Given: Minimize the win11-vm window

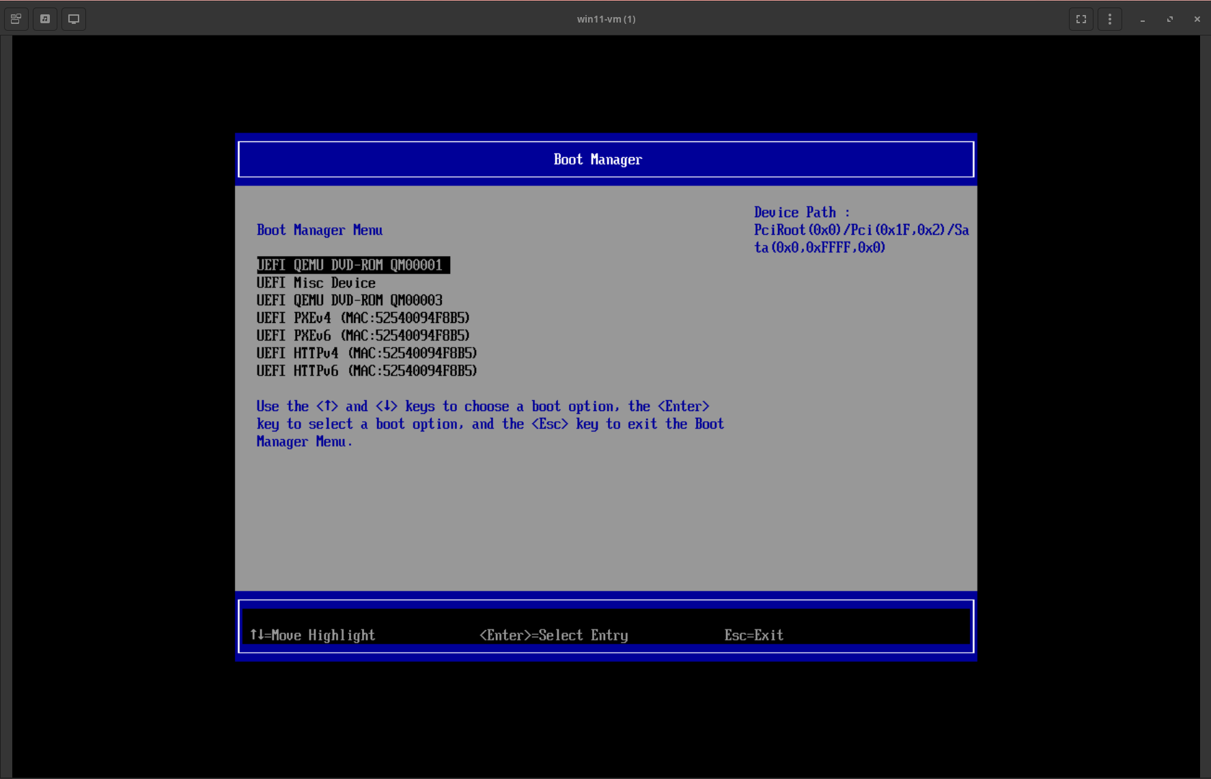Looking at the screenshot, I should (x=1142, y=20).
